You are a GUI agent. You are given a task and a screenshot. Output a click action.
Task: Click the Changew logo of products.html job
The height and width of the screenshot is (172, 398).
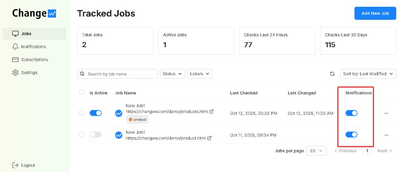click(119, 113)
